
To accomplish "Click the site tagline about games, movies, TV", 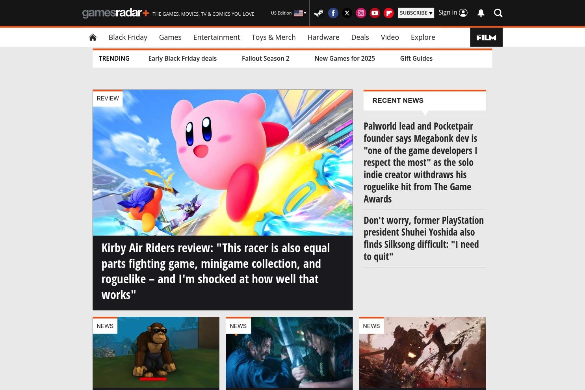I will (203, 14).
